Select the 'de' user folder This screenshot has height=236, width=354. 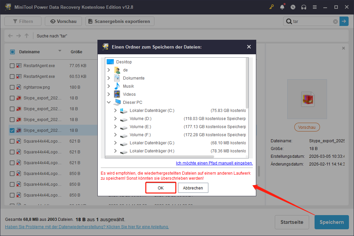(x=125, y=70)
